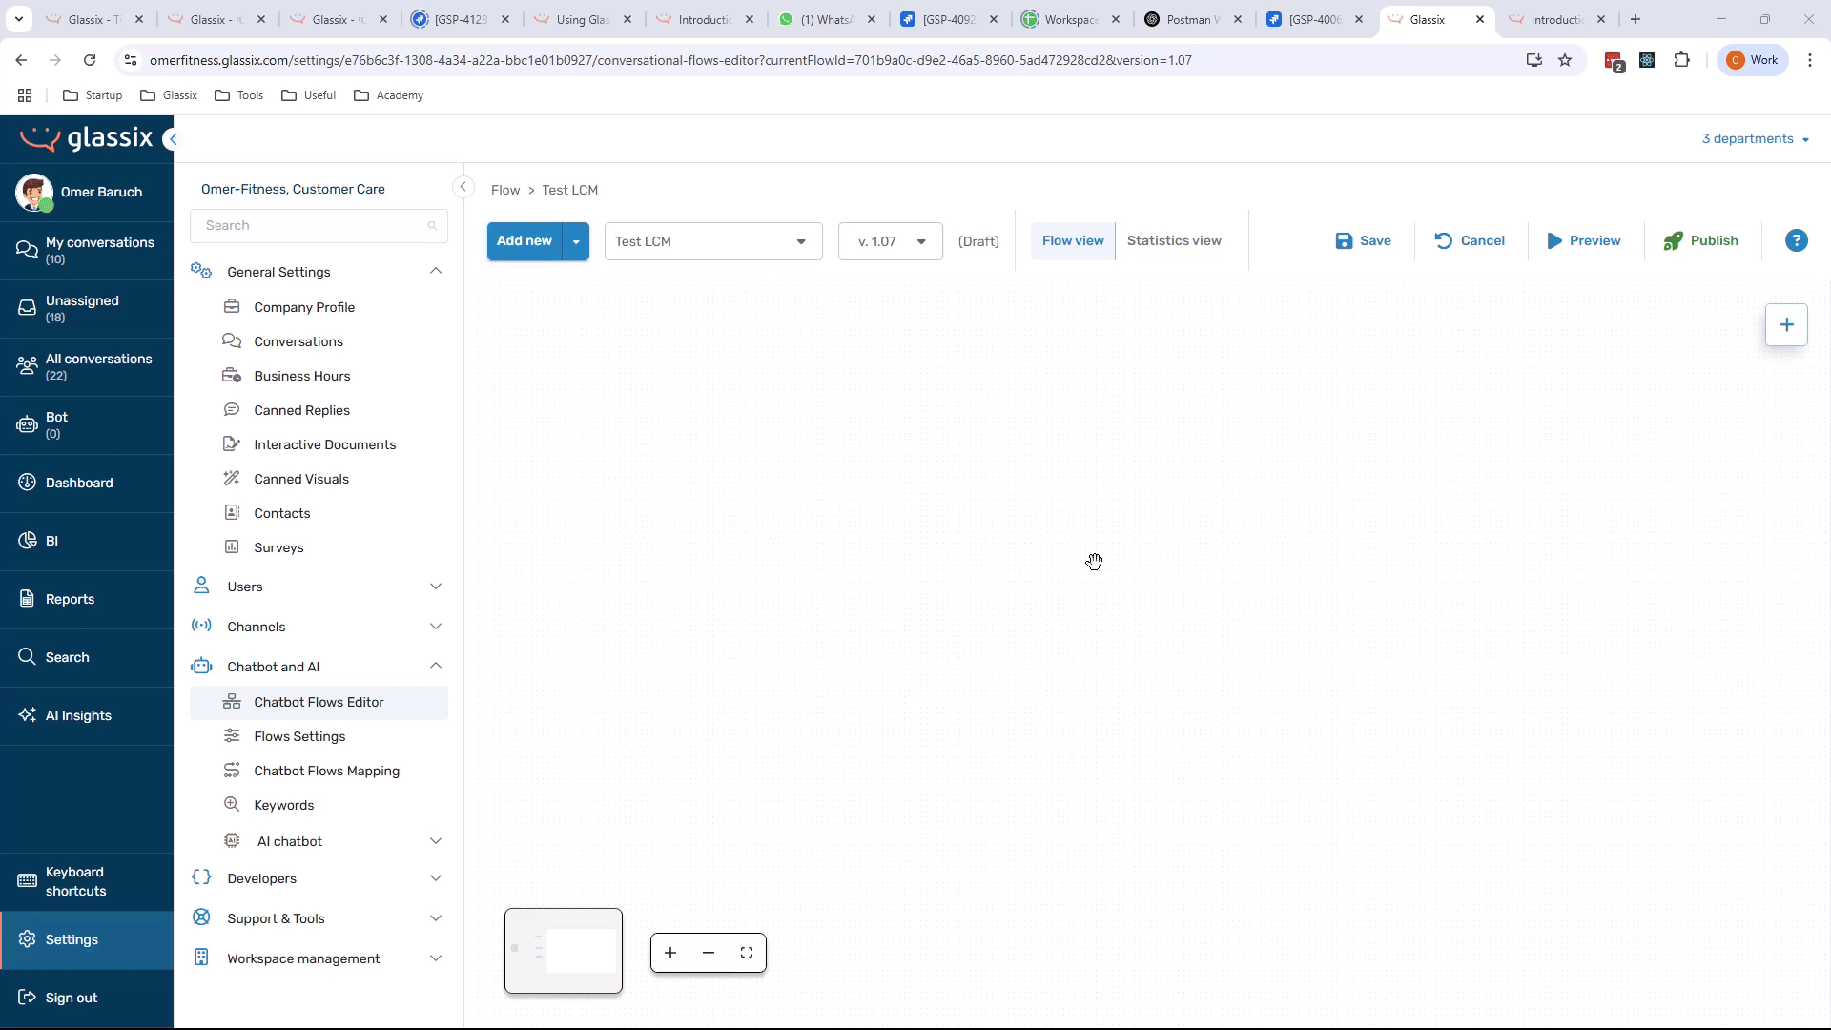The height and width of the screenshot is (1030, 1831).
Task: Open AI Insights
Action: 87,715
